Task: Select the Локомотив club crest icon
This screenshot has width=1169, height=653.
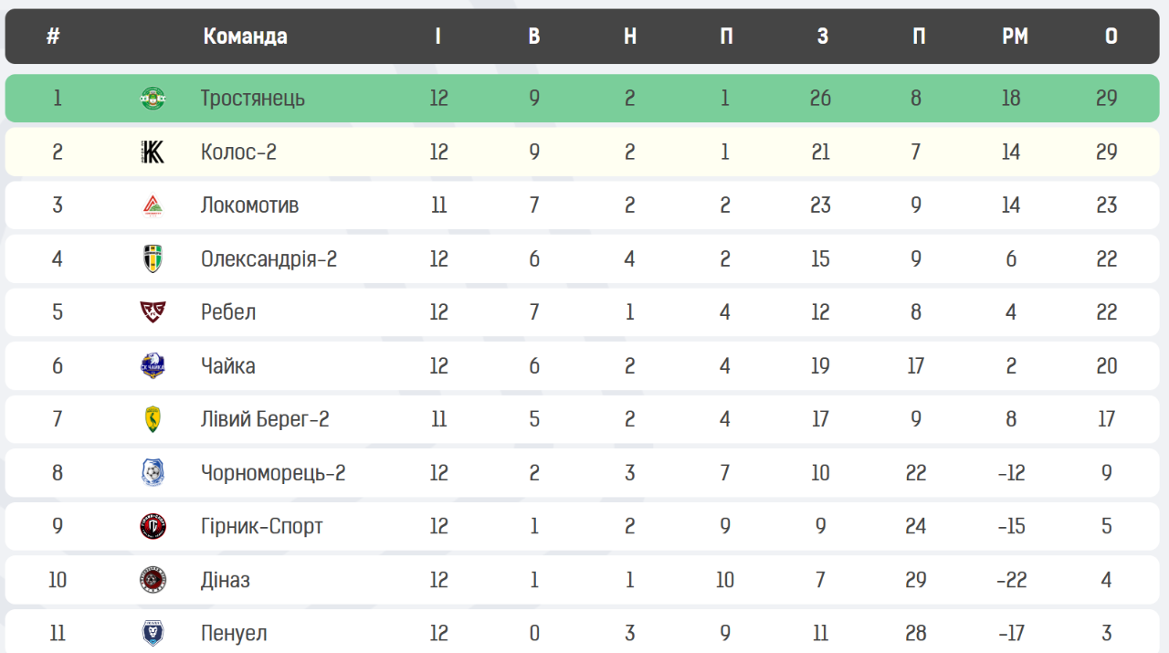Action: 153,205
